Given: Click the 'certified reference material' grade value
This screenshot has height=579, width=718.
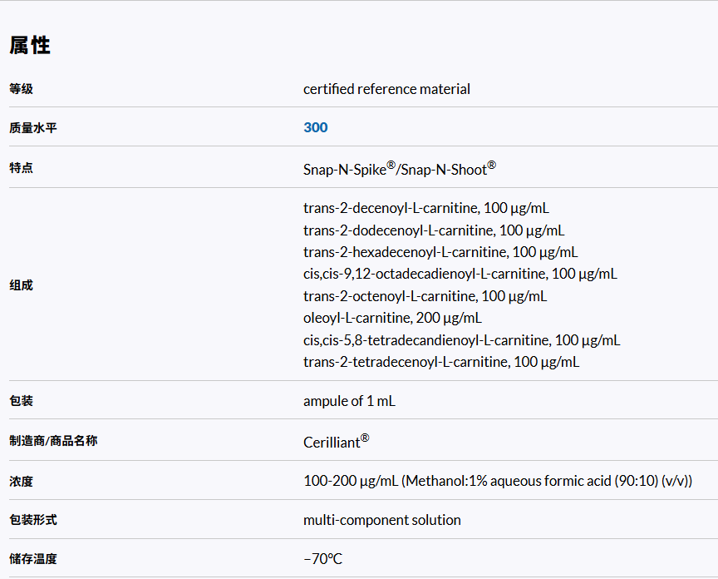Looking at the screenshot, I should [386, 89].
